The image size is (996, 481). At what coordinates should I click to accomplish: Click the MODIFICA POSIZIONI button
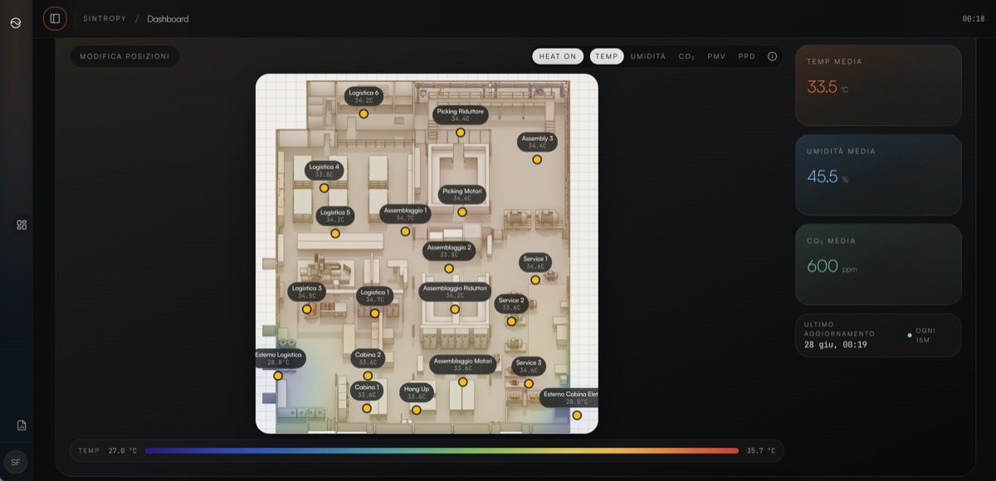[x=124, y=56]
